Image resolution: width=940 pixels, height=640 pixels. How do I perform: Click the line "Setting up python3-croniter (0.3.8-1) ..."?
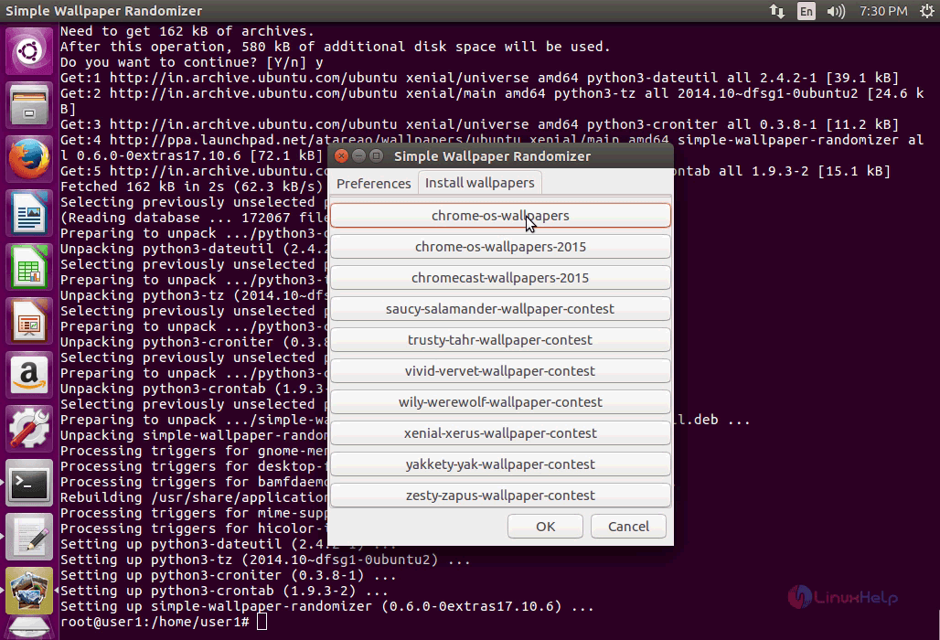coord(229,575)
